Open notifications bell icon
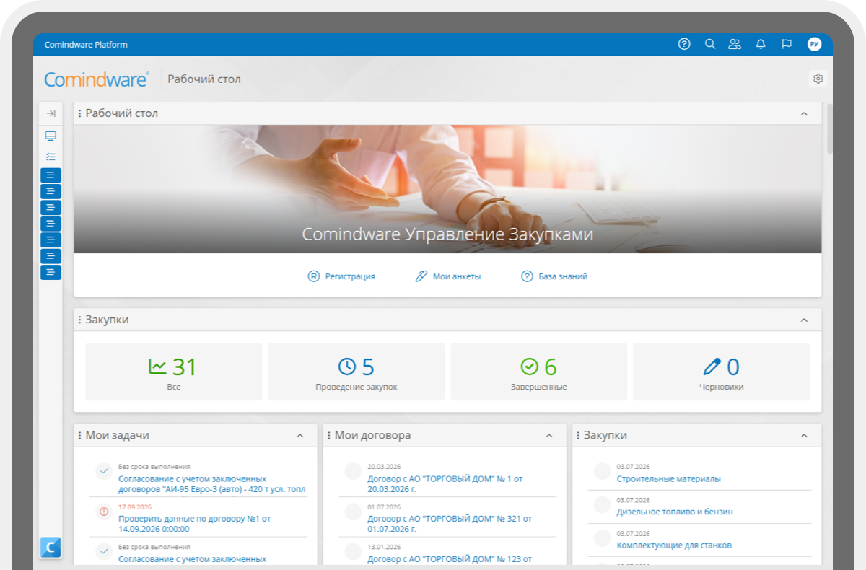The height and width of the screenshot is (570, 866). pyautogui.click(x=761, y=44)
